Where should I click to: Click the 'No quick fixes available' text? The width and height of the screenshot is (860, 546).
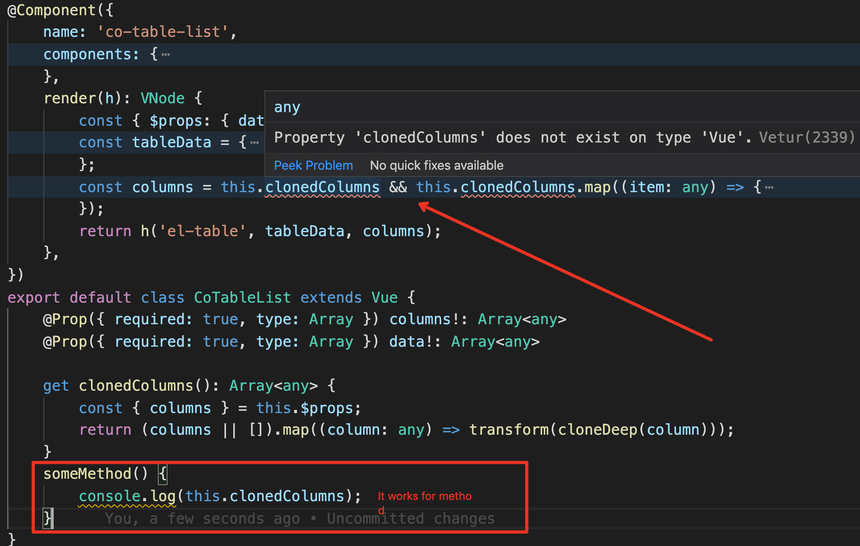pyautogui.click(x=436, y=165)
